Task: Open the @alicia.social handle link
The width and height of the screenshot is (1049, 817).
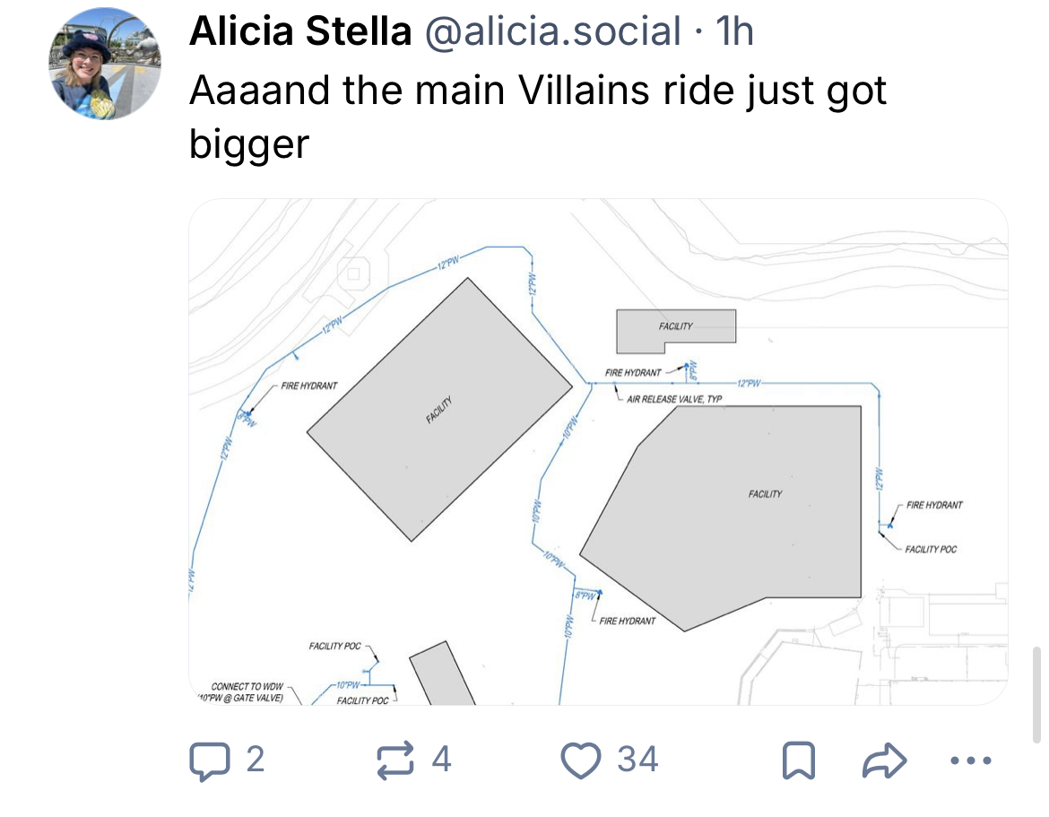Action: click(x=552, y=33)
